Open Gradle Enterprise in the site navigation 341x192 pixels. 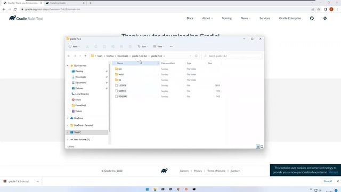pos(290,18)
